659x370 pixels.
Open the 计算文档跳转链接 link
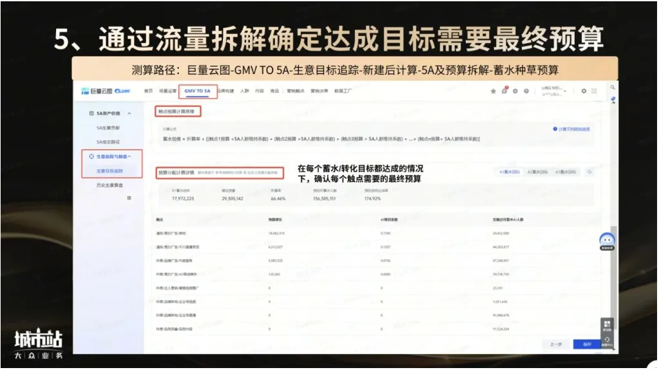(x=571, y=129)
